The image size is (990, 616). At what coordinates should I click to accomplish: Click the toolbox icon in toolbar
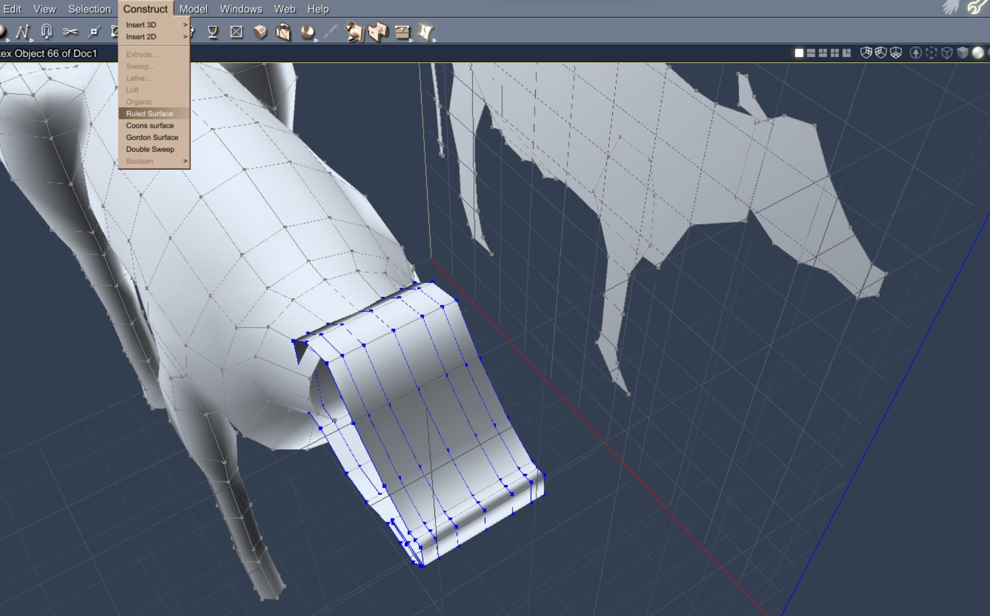pos(402,32)
